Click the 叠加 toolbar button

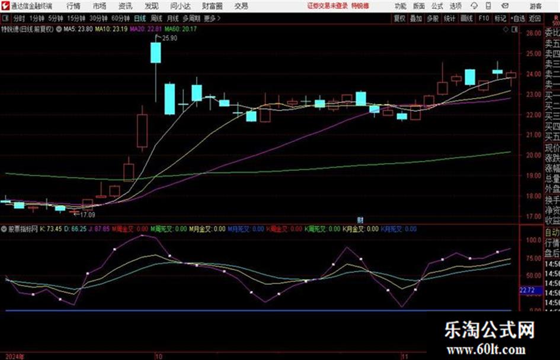point(416,18)
